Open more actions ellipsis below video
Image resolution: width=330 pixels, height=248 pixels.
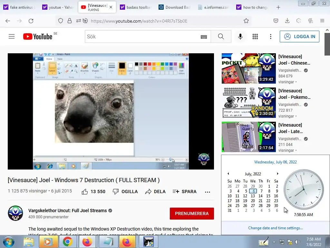coord(208,192)
